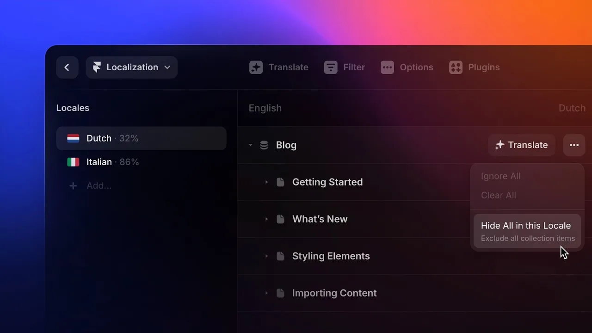The image size is (592, 333).
Task: Click the plus icon beside Add...
Action: point(73,185)
